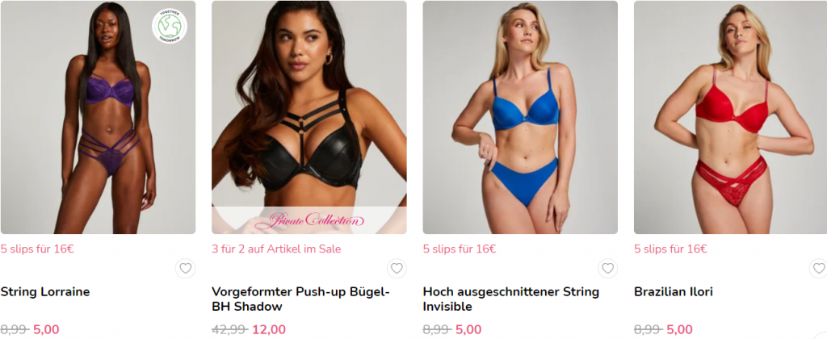Open the Brazilian Ilori title link
Viewport: 827px width, 339px height.
point(674,291)
